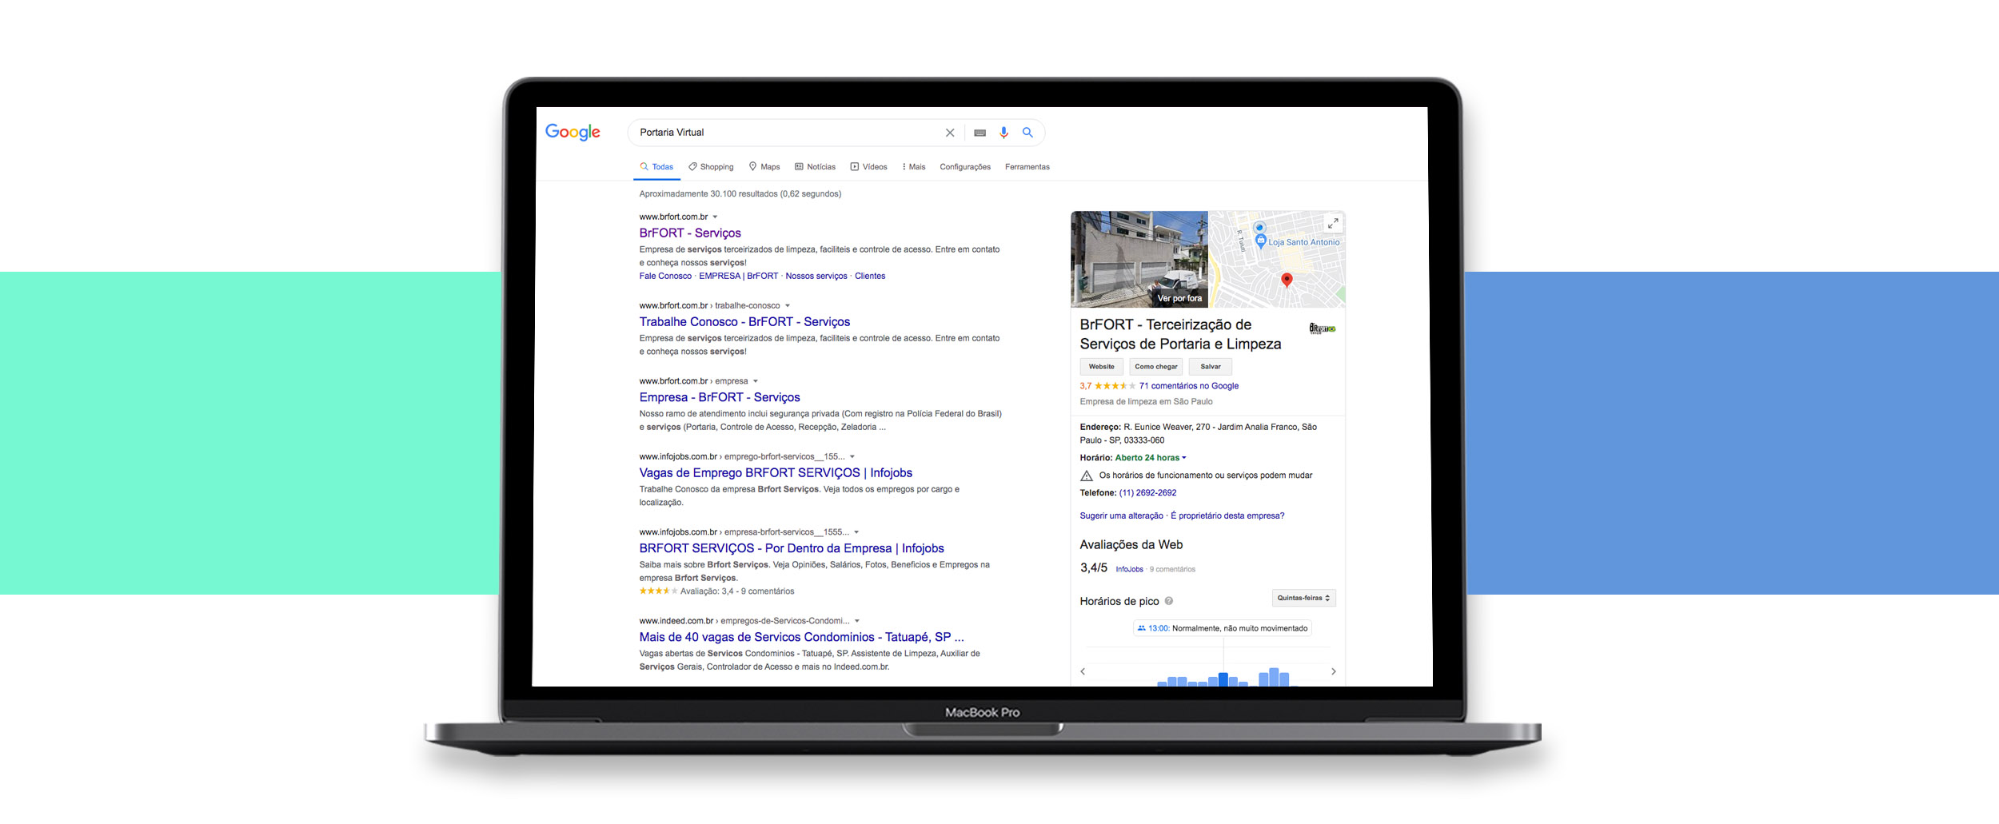
Task: Open Nossos serviços sitelink
Action: [816, 277]
